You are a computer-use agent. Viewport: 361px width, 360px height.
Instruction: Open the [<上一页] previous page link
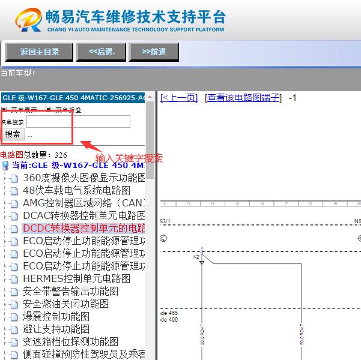click(x=179, y=98)
